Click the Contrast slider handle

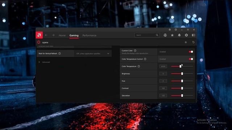click(x=182, y=88)
